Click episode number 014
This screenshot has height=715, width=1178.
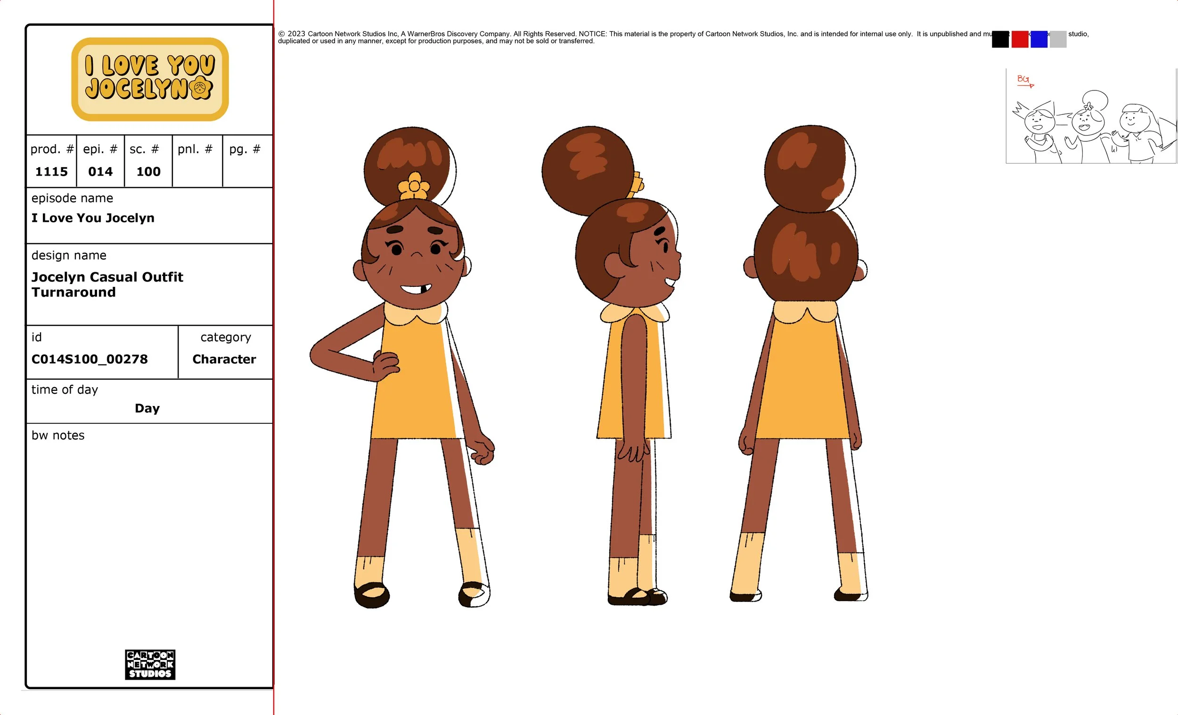100,171
